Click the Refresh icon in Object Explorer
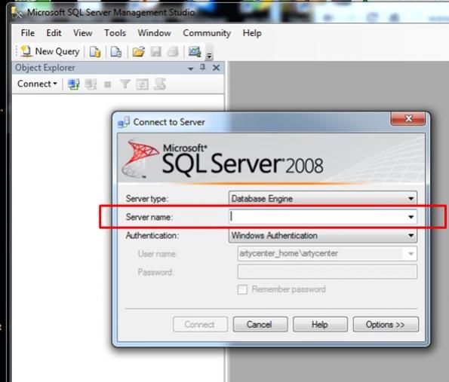The width and height of the screenshot is (449, 382). (x=143, y=84)
